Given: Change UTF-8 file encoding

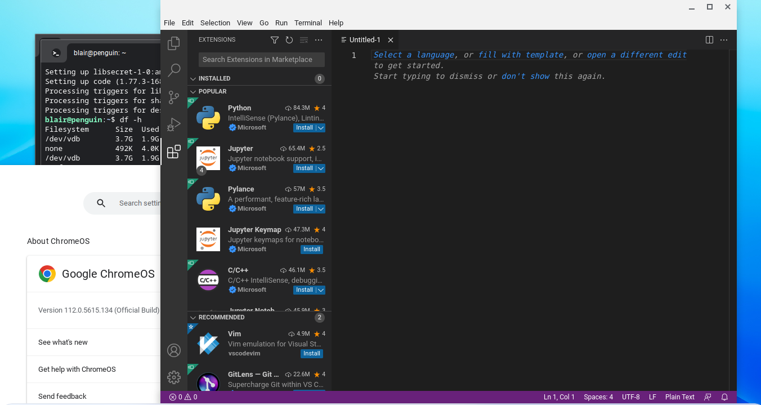Looking at the screenshot, I should pos(631,397).
